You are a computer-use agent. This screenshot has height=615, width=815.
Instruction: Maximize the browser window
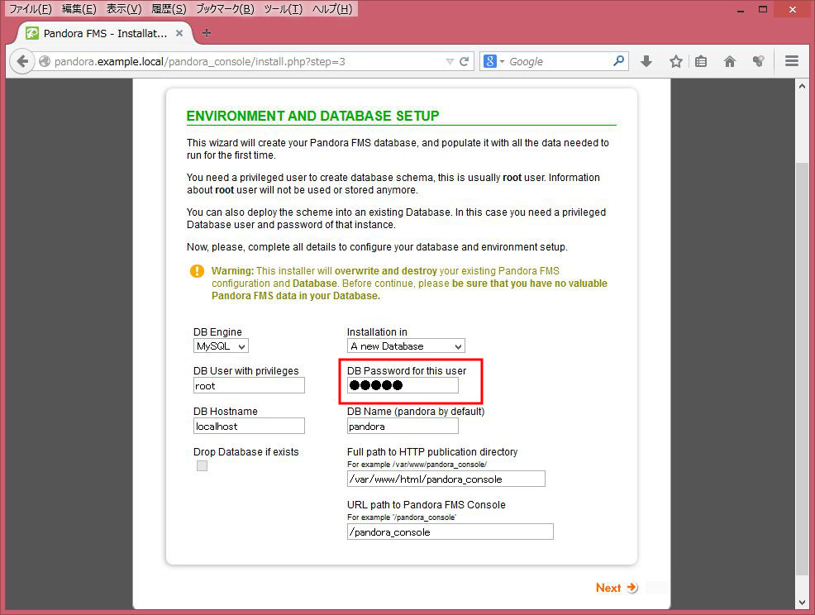pos(763,9)
